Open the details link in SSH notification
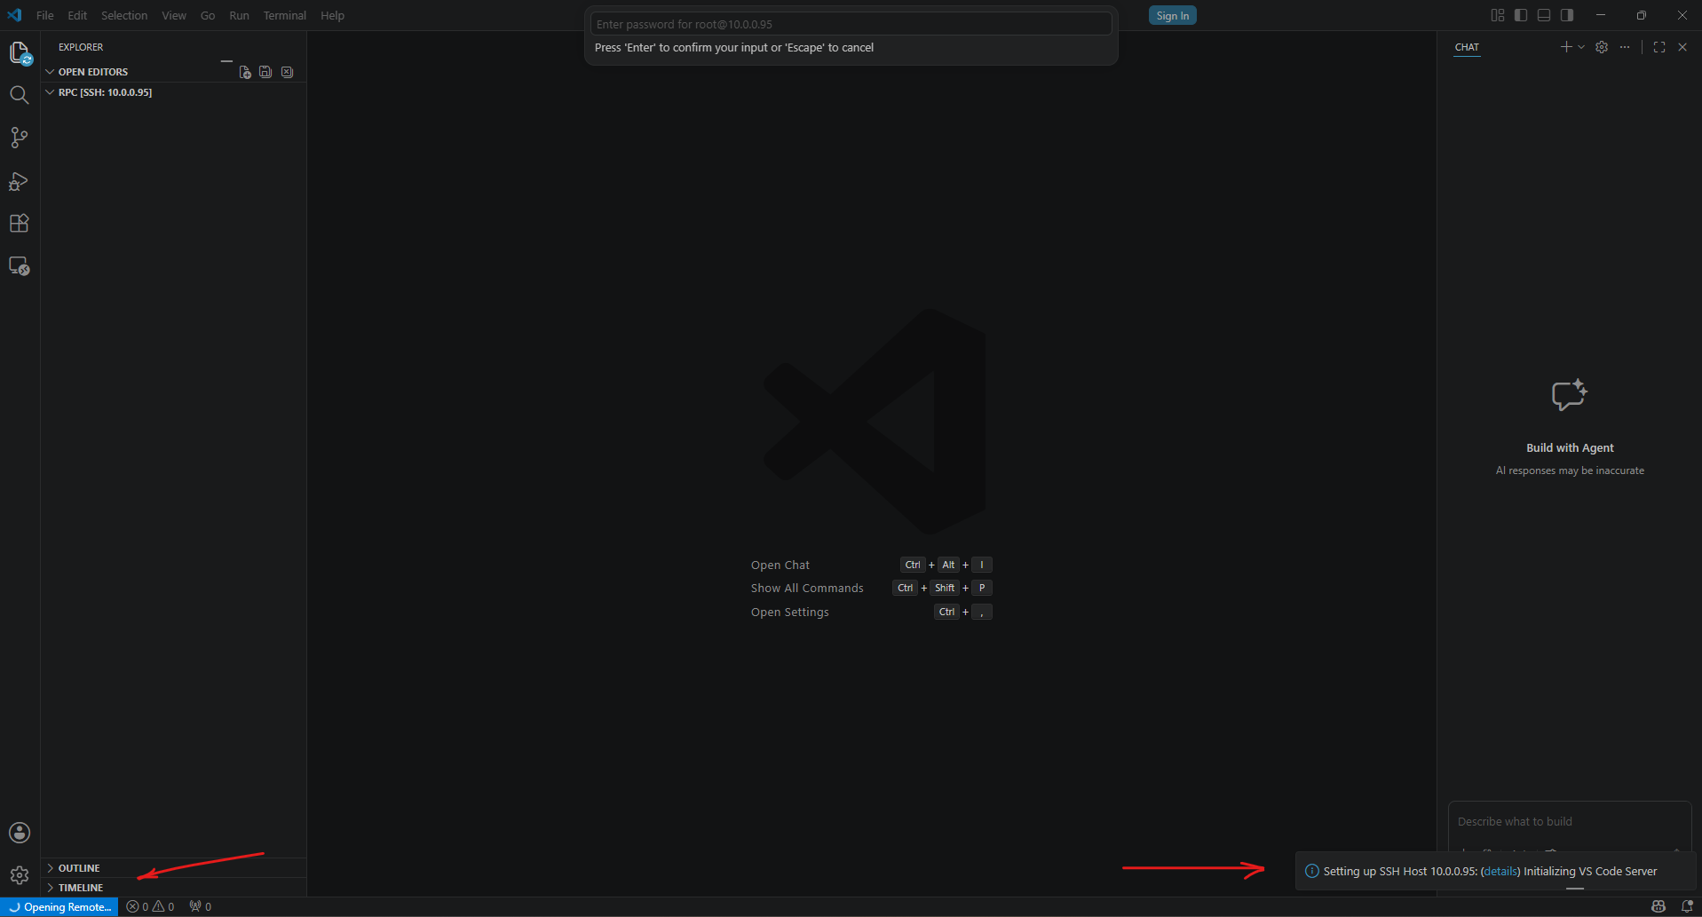 (x=1500, y=871)
